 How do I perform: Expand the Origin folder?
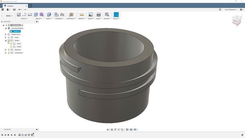pos(6,38)
